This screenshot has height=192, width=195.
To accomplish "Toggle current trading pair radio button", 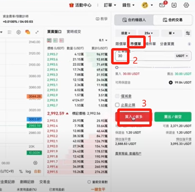I will [89, 182].
